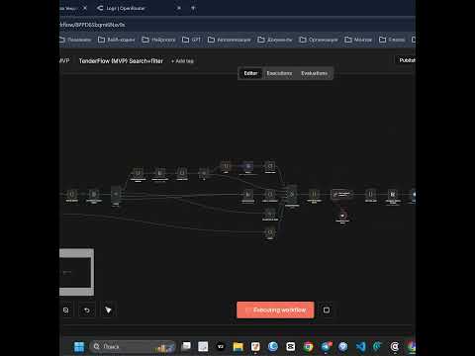Viewport: 475px width, 356px height.
Task: Switch to the Executions tab
Action: (279, 73)
